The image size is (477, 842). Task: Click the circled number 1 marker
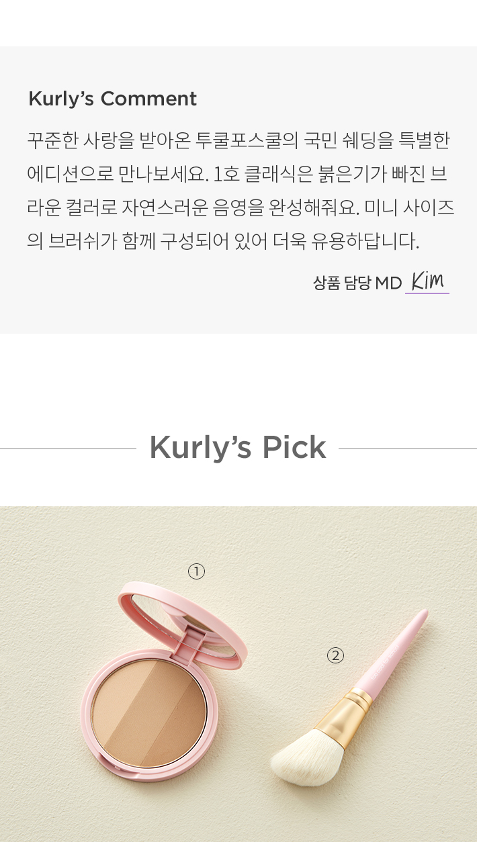point(196,571)
